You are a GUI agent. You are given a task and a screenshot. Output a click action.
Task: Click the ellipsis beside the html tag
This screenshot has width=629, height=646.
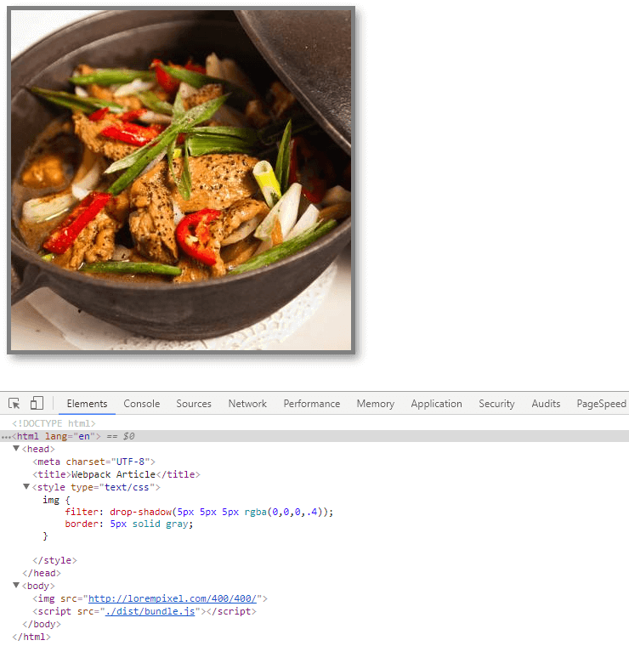click(6, 436)
